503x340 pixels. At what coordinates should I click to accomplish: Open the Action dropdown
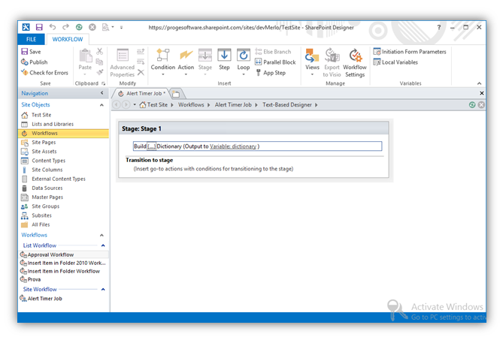click(x=186, y=62)
